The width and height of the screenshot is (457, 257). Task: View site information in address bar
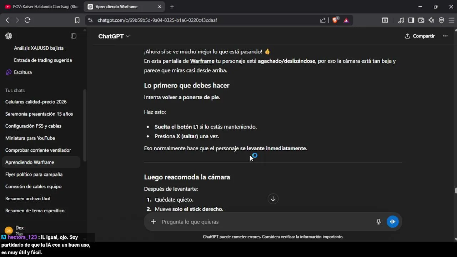point(90,20)
